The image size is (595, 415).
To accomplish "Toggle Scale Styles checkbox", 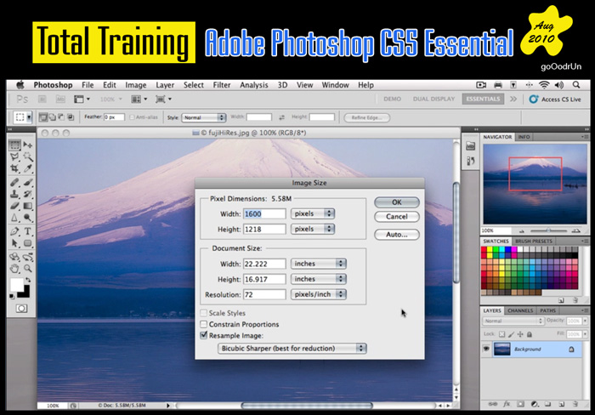I will (x=204, y=313).
